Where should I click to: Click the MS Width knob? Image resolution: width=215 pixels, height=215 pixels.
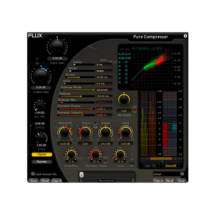124,99
